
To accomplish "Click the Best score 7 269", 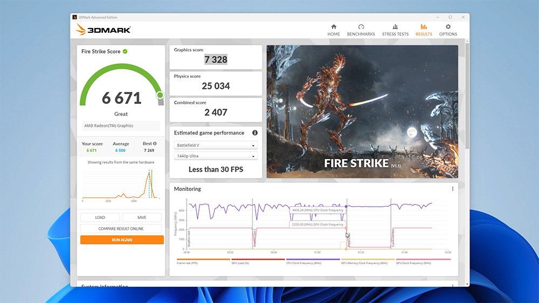I will coord(149,150).
